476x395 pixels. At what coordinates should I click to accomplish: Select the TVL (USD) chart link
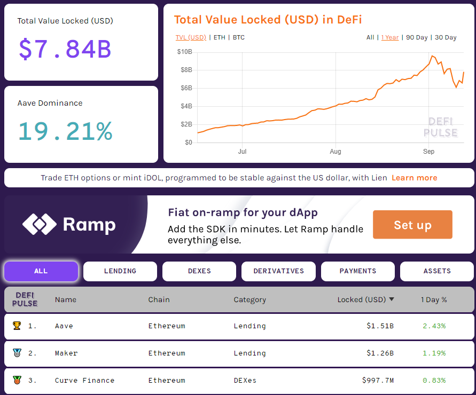191,38
